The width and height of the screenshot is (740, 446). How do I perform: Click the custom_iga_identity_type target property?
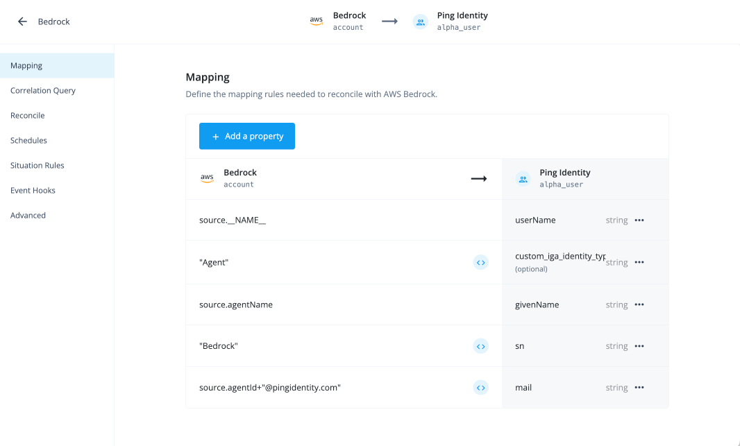click(560, 256)
